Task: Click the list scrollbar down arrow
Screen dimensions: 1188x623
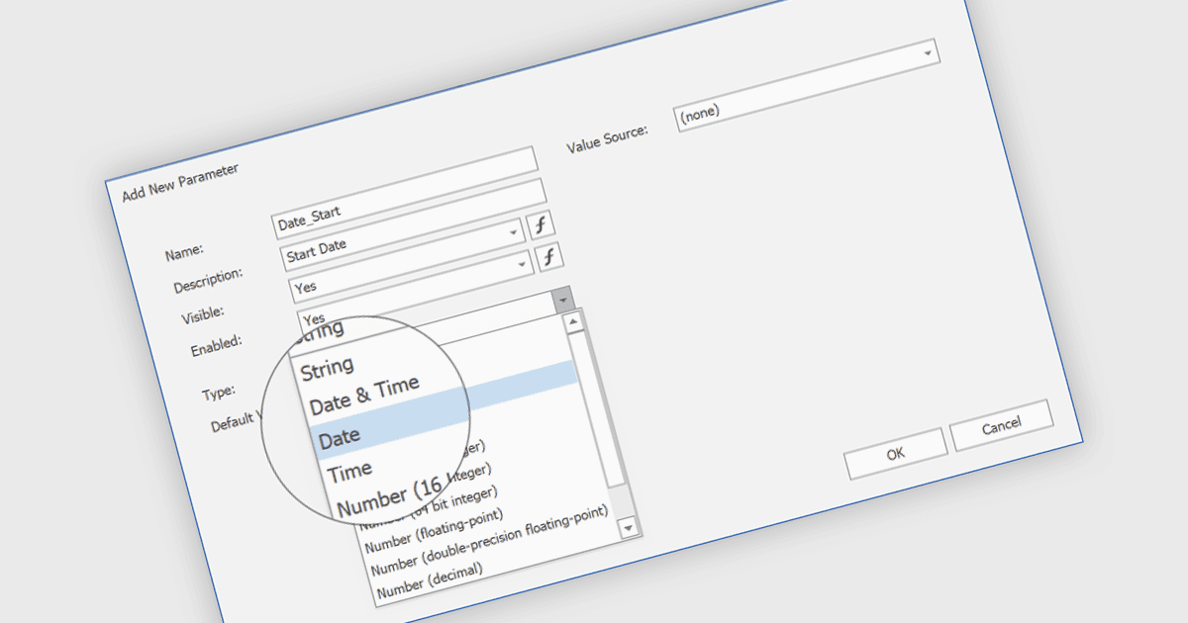Action: 628,529
